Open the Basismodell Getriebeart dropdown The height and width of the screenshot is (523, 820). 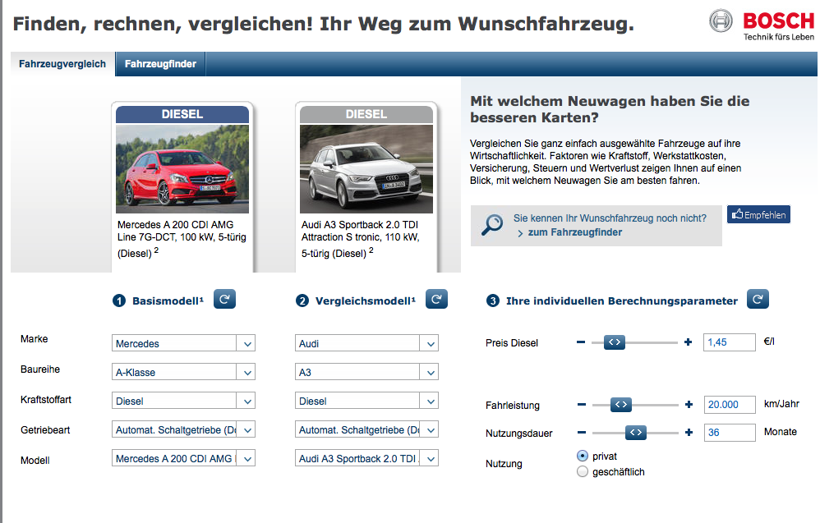click(183, 429)
